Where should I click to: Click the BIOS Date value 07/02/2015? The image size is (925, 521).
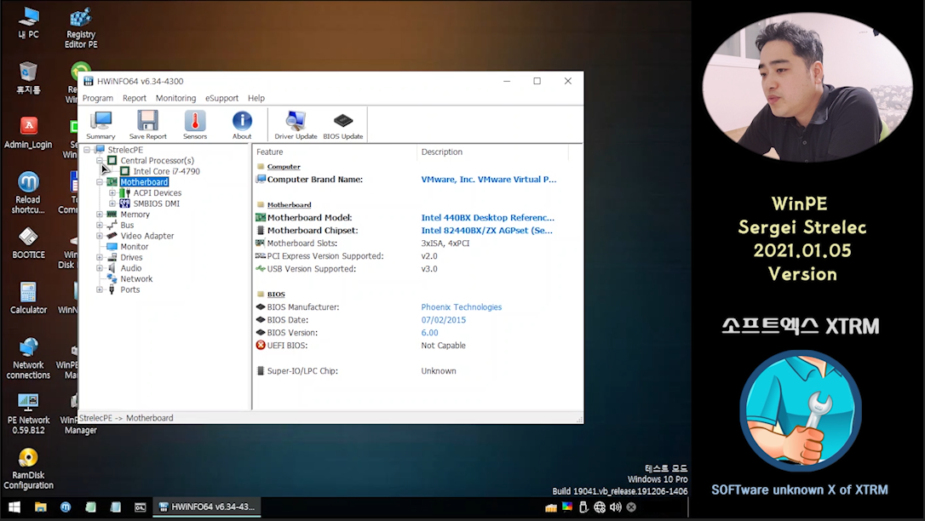(444, 320)
